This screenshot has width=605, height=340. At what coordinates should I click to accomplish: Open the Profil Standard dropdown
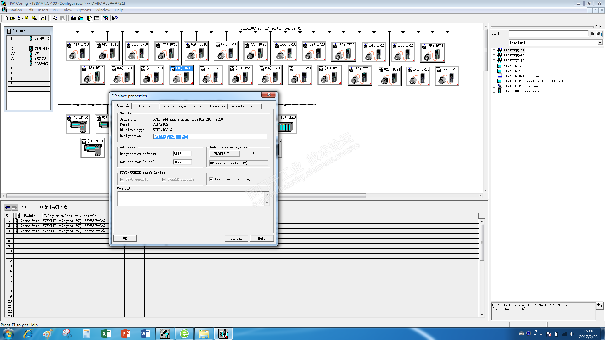click(600, 42)
